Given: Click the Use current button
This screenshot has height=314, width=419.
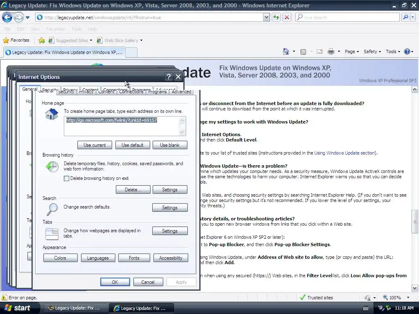Looking at the screenshot, I should [95, 145].
